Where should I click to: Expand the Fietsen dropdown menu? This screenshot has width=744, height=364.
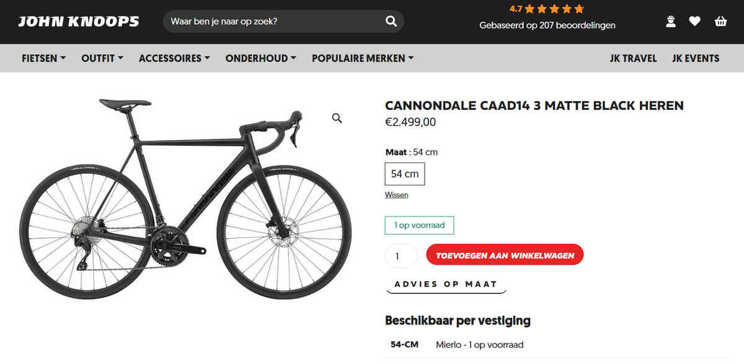click(43, 58)
